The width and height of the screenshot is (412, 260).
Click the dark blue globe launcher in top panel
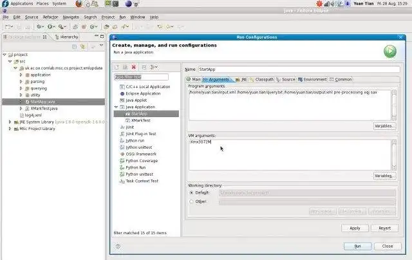coord(128,4)
